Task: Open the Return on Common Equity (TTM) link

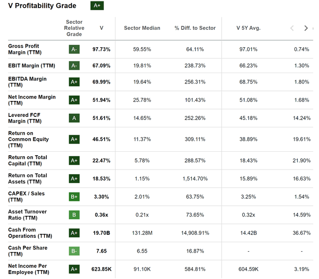Action: pyautogui.click(x=28, y=139)
